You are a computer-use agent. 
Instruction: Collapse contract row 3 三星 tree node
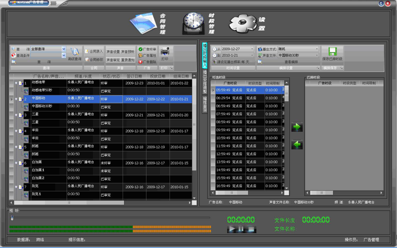tap(16, 115)
